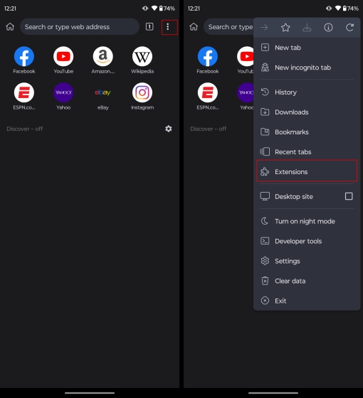This screenshot has height=398, width=363.
Task: Tap the home icon in right screen
Action: [194, 27]
